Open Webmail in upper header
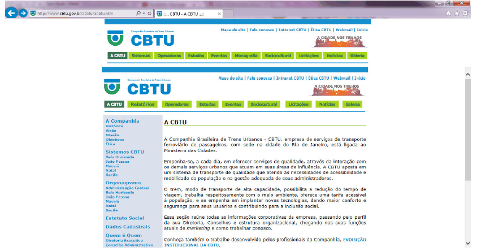The height and width of the screenshot is (251, 481). pos(344,30)
